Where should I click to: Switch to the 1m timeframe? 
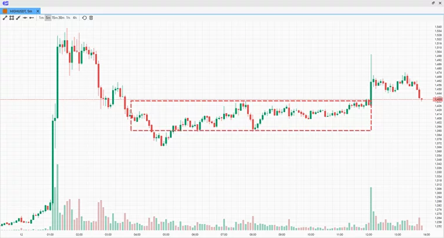41,18
